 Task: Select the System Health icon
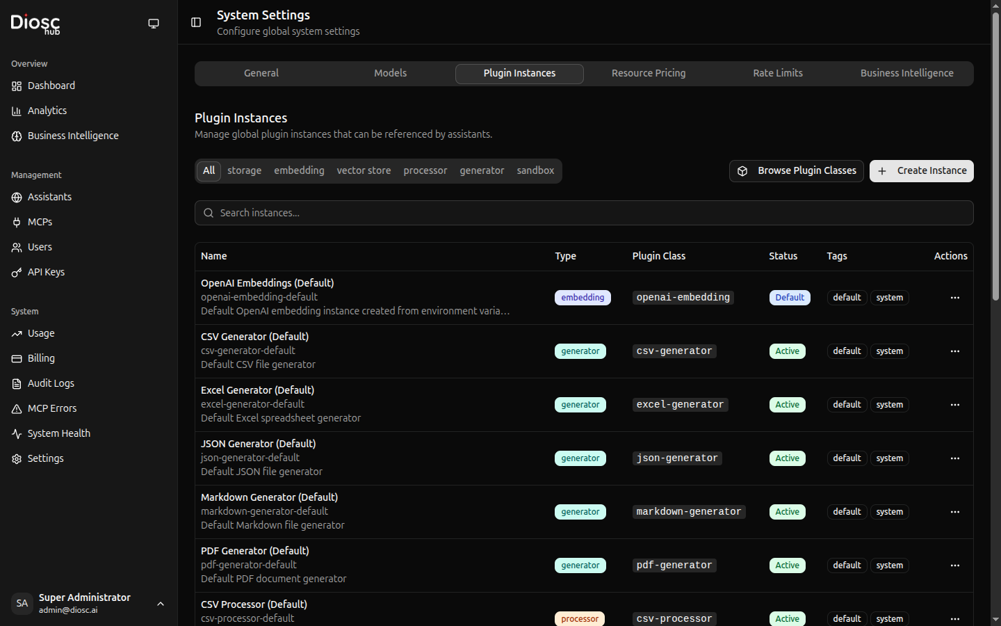pyautogui.click(x=16, y=433)
